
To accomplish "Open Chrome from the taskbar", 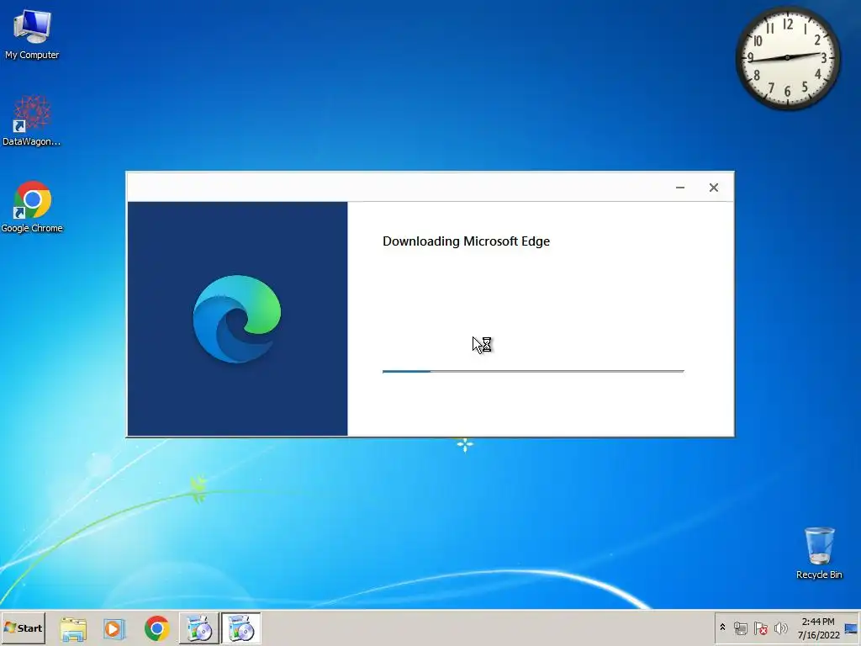I will click(156, 628).
